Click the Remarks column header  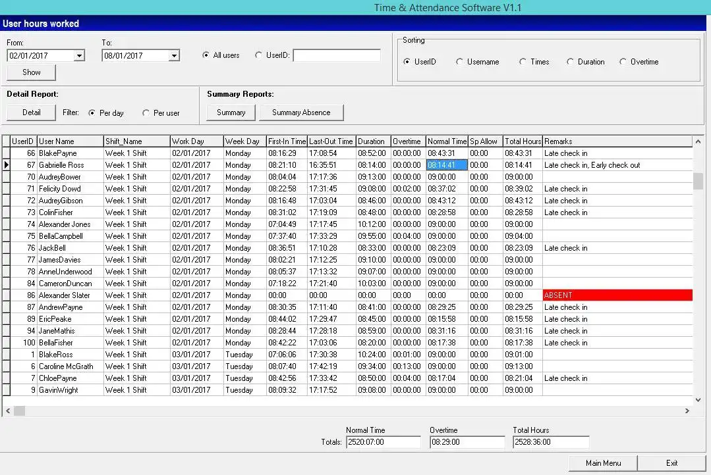[x=617, y=141]
